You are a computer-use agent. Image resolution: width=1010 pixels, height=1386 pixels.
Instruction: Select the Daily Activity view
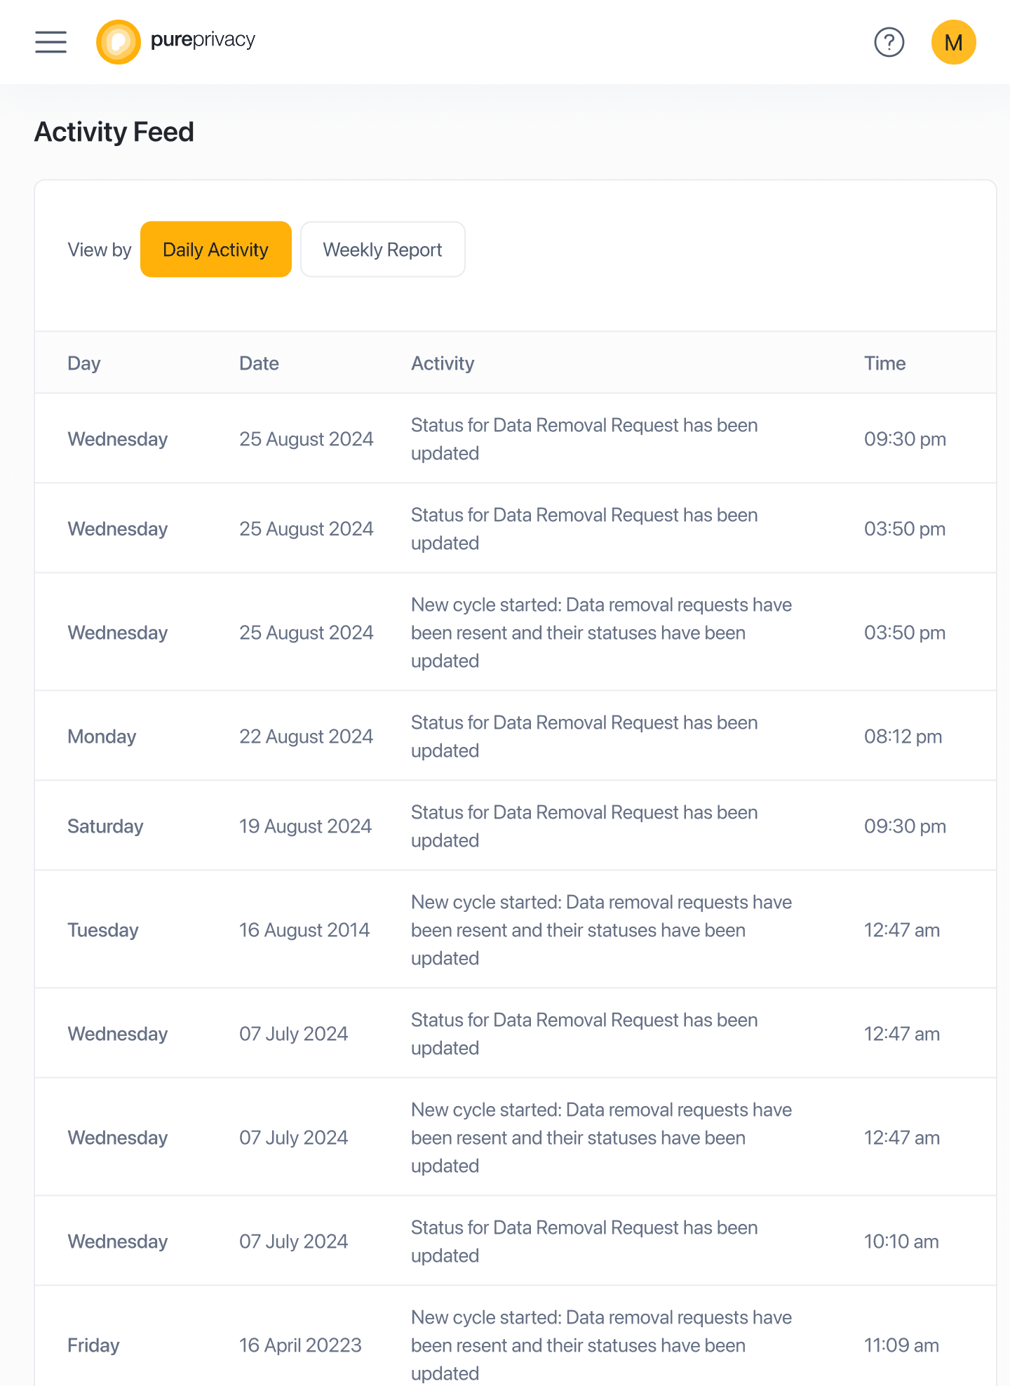coord(216,250)
